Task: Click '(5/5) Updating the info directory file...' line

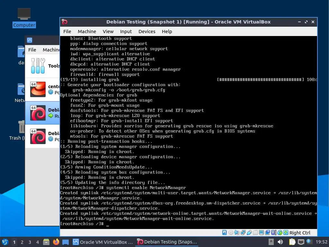Action: pos(112,183)
